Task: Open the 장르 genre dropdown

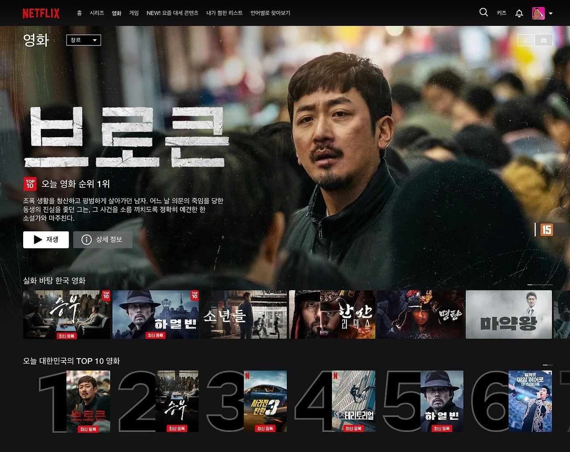Action: tap(84, 40)
